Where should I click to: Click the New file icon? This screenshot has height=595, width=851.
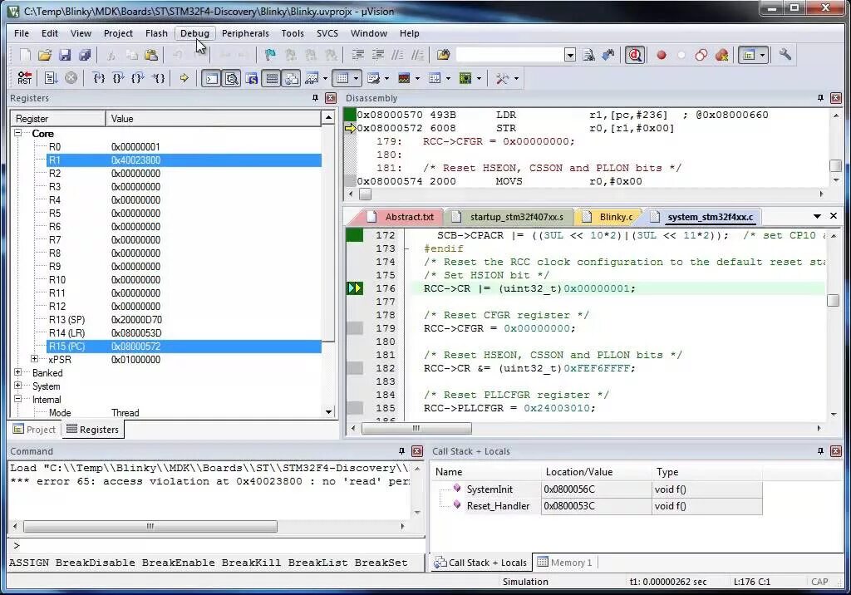pos(25,55)
